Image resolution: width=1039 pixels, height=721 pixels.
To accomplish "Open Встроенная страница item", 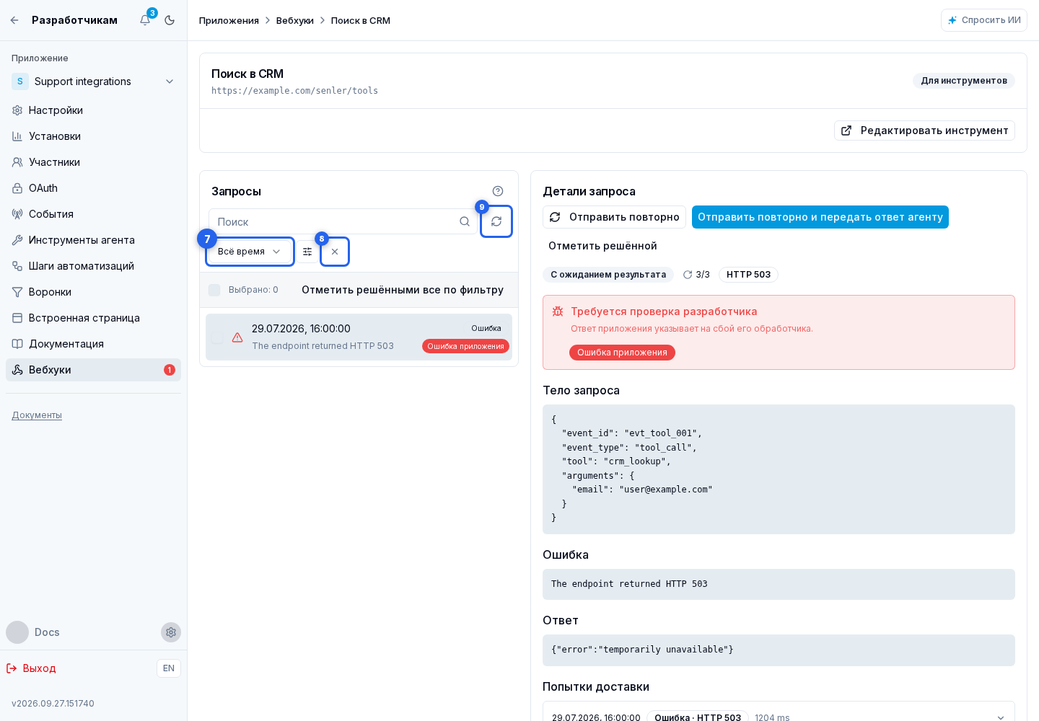I will tap(94, 318).
